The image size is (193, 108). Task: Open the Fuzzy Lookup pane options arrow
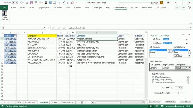point(183,35)
